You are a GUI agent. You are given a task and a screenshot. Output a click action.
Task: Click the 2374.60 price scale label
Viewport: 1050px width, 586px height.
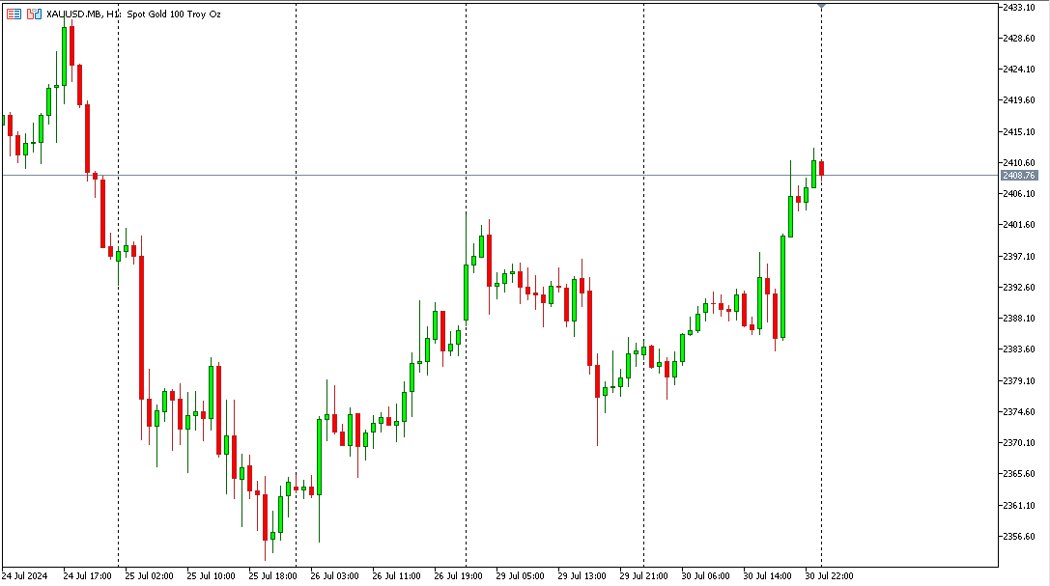1018,411
